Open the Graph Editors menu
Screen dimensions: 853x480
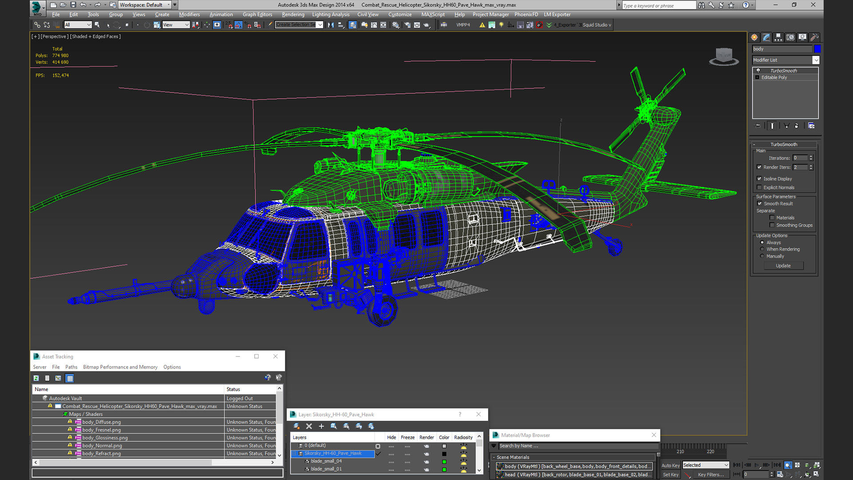tap(257, 15)
